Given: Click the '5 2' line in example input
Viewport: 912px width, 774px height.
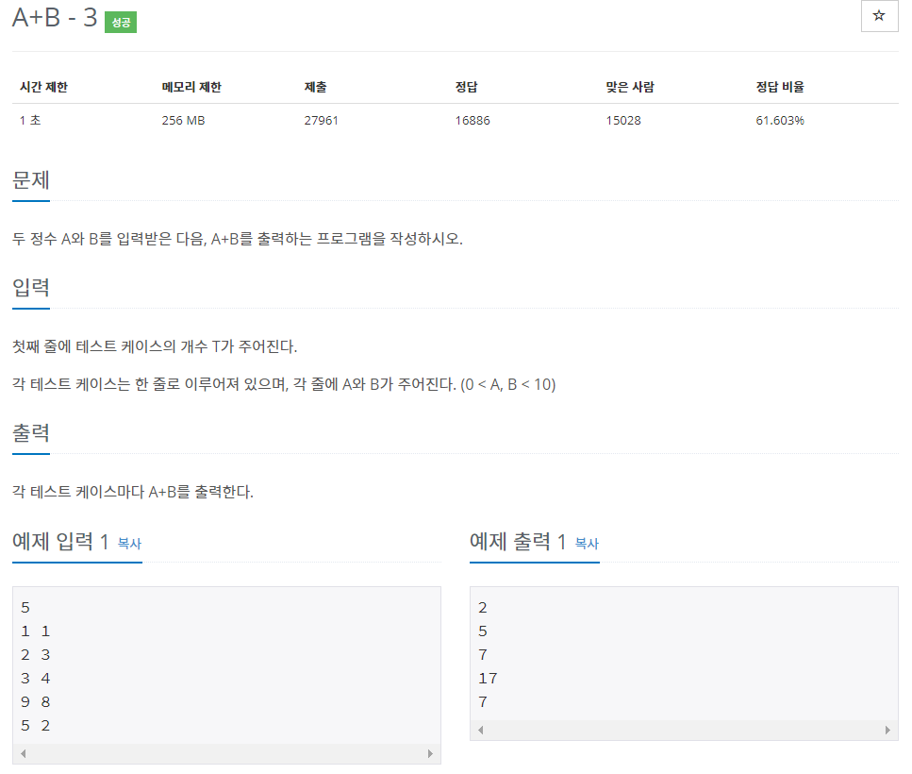Looking at the screenshot, I should tap(36, 726).
